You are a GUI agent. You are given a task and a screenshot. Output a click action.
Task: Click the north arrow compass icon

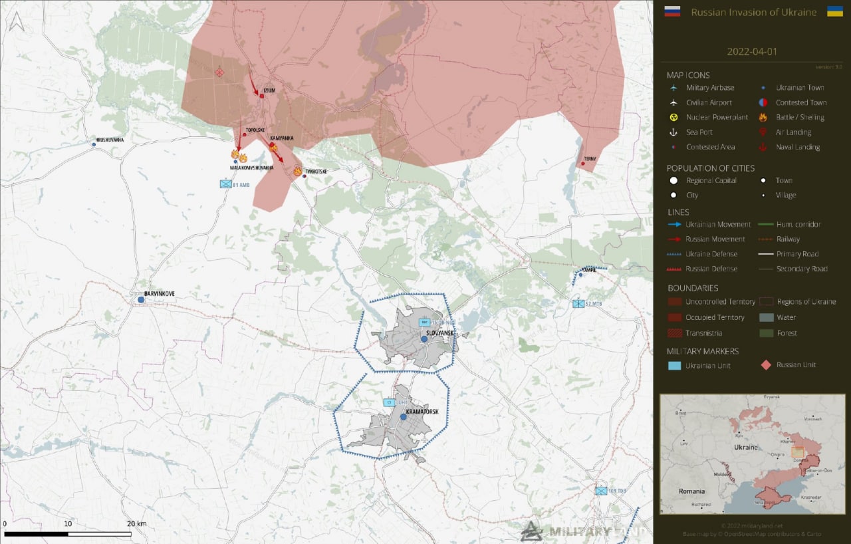17,23
